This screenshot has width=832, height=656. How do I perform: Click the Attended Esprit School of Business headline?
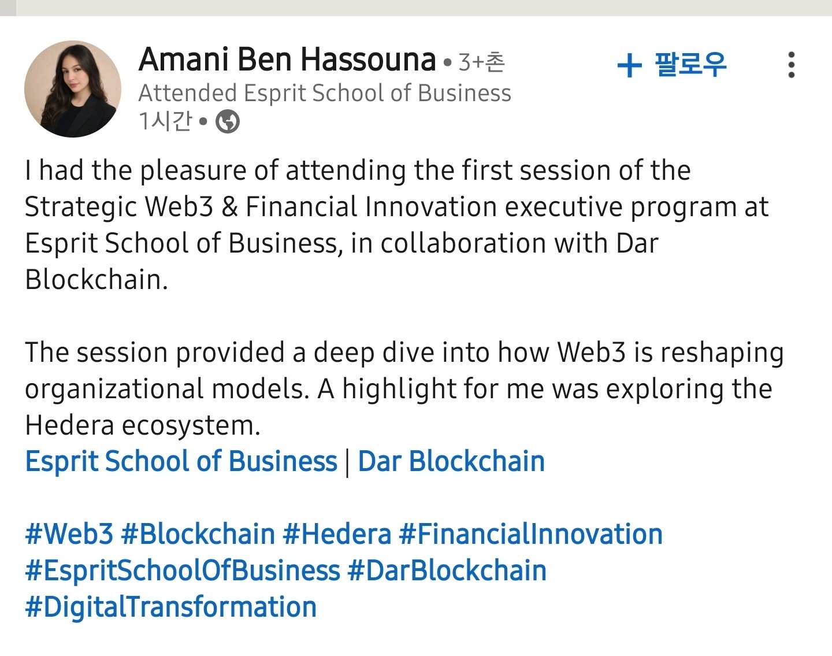click(x=325, y=93)
